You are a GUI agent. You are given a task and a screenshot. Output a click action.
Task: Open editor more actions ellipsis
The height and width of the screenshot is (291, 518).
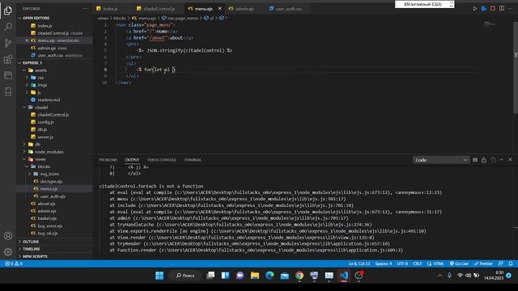511,8
